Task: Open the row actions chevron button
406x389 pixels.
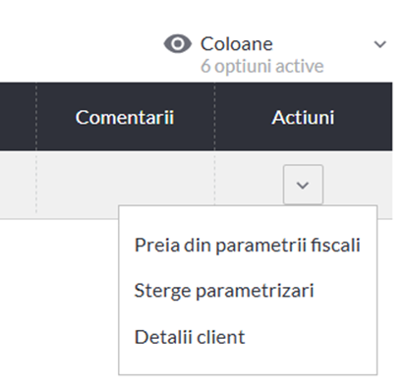Action: pyautogui.click(x=303, y=185)
